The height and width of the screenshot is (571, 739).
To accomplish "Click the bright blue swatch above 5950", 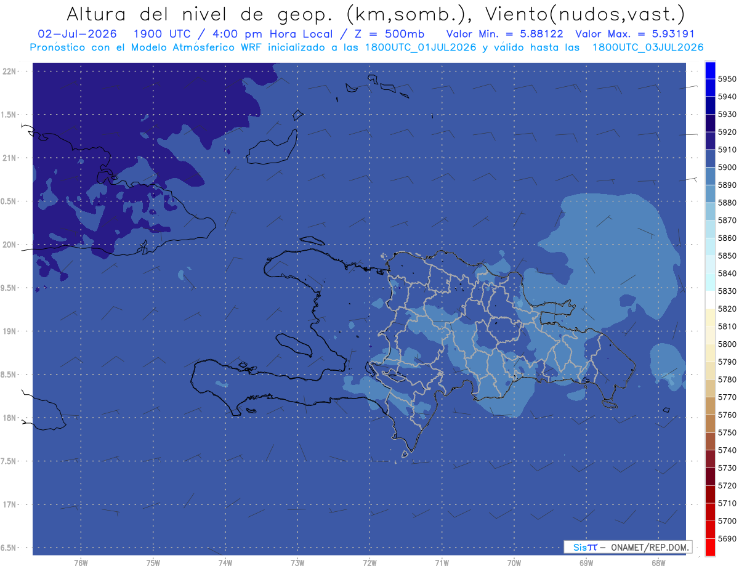I will click(x=709, y=70).
